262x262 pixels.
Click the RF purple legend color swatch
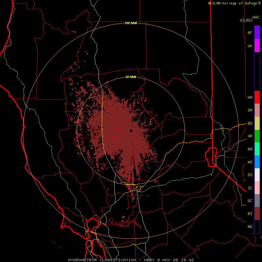click(257, 33)
